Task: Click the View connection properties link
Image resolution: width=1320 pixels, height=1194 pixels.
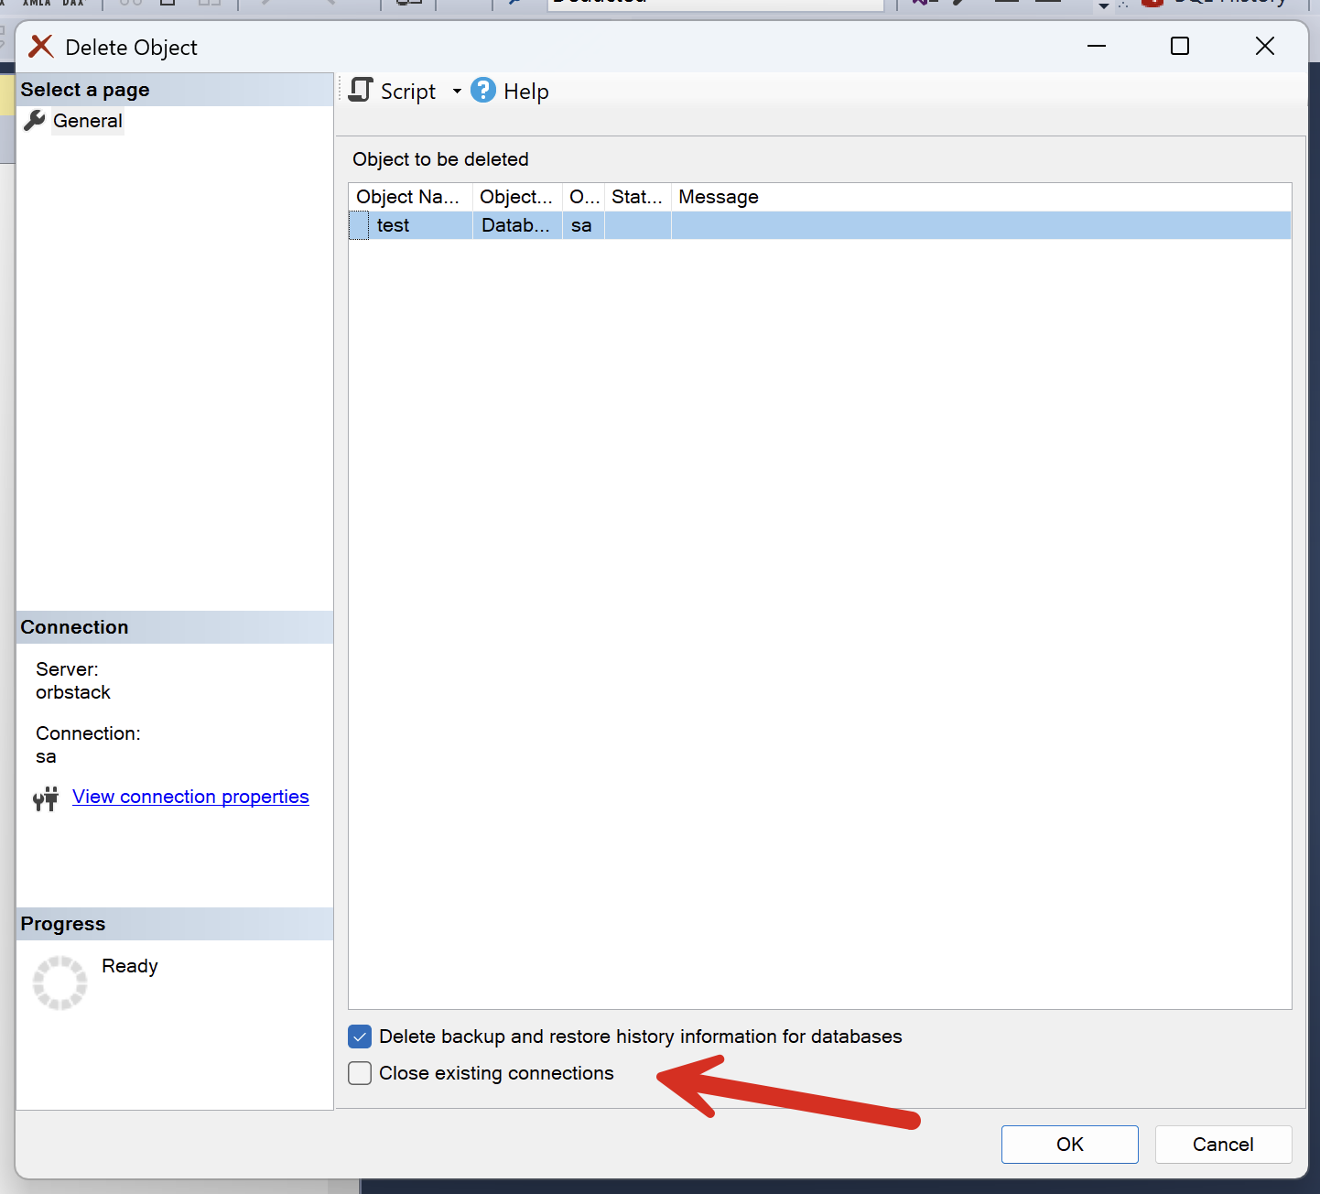Action: pos(190,797)
